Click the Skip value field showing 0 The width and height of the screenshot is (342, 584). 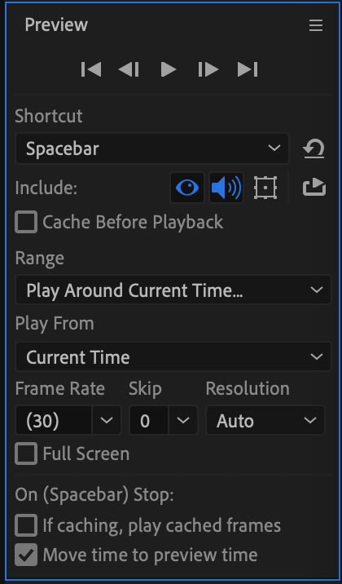point(149,420)
